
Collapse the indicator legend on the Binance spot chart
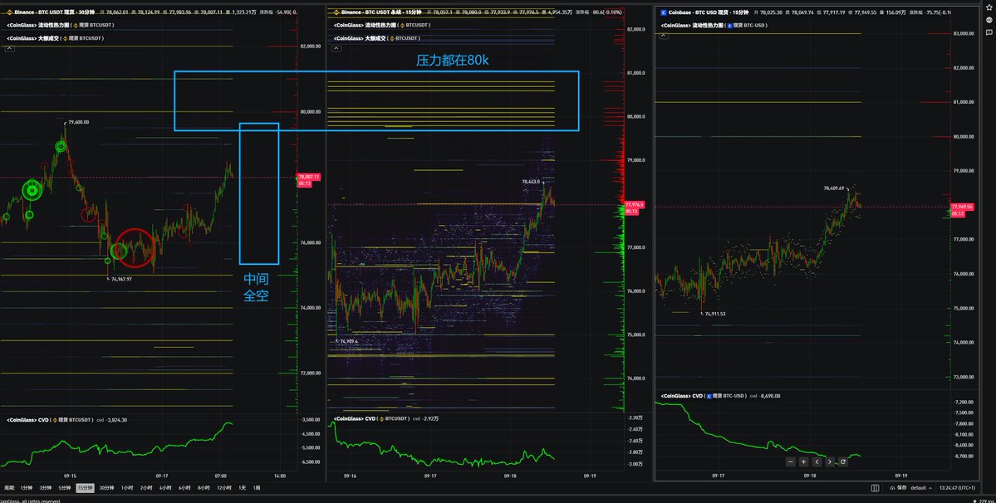click(x=9, y=48)
